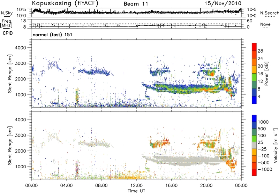Select the 'Freq. [MHz]' axis label

click(6, 24)
